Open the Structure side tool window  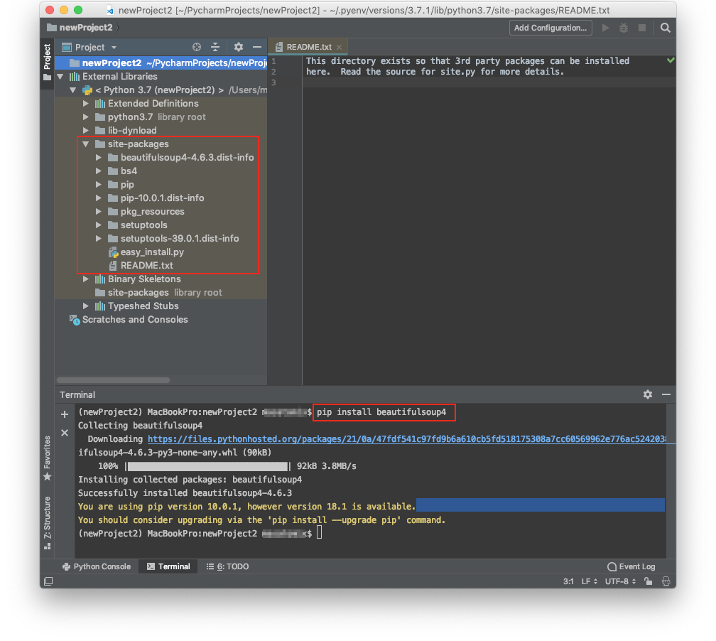tap(47, 522)
